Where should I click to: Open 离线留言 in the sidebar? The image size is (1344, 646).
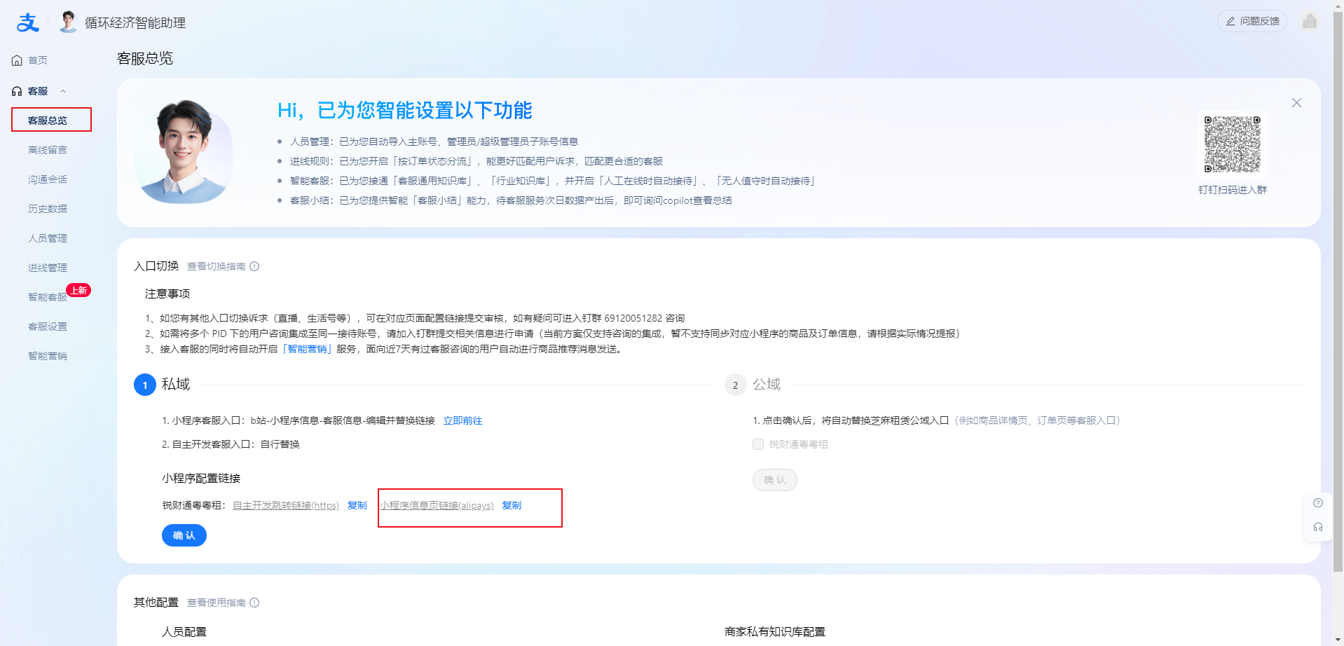tap(48, 150)
